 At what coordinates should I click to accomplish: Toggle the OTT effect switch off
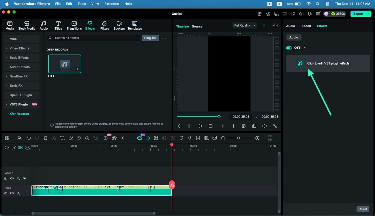289,48
